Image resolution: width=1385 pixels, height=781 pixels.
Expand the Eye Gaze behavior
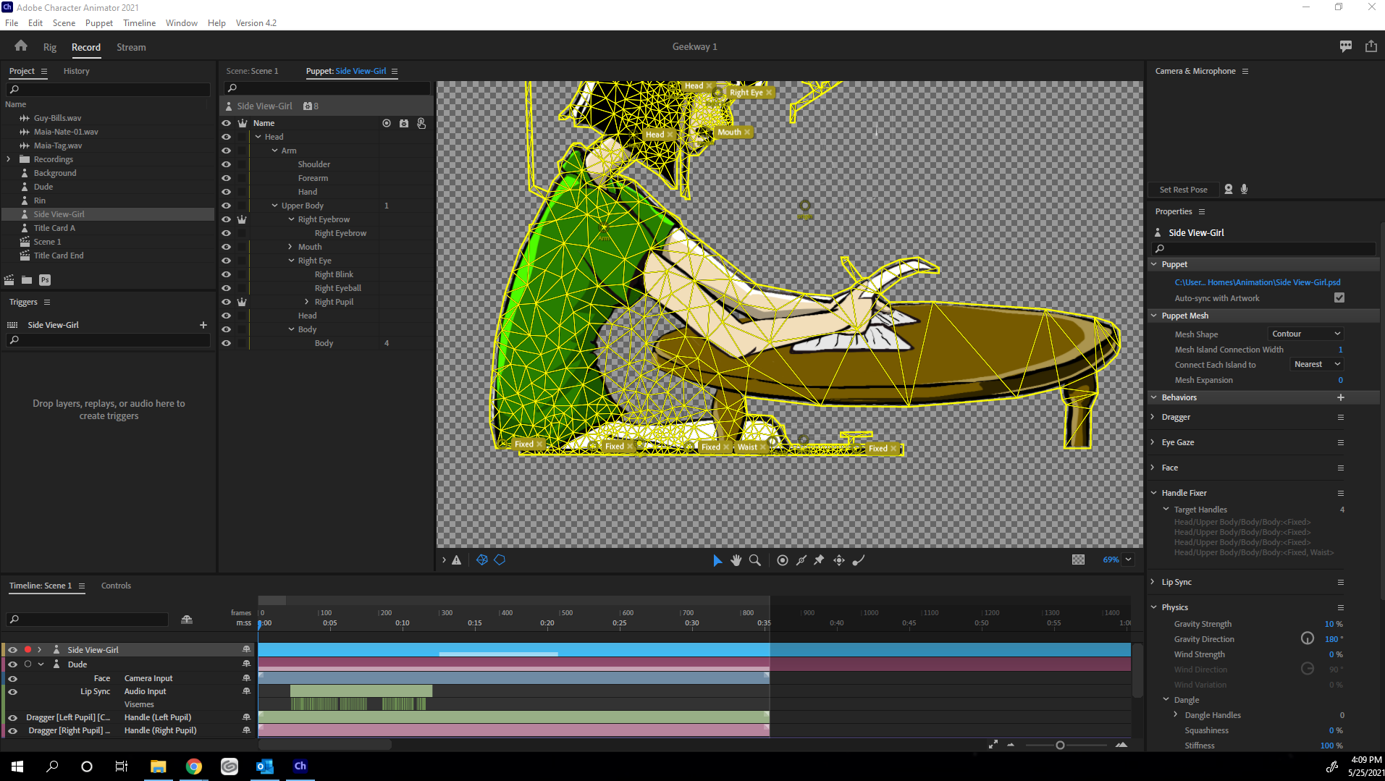pos(1153,442)
